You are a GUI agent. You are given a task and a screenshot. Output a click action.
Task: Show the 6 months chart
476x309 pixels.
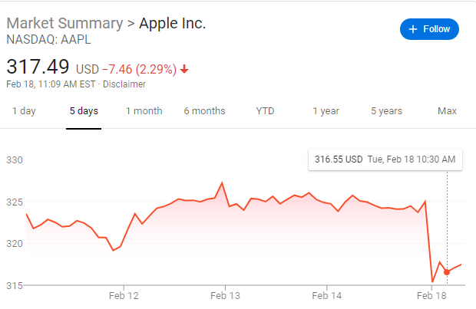coord(204,111)
